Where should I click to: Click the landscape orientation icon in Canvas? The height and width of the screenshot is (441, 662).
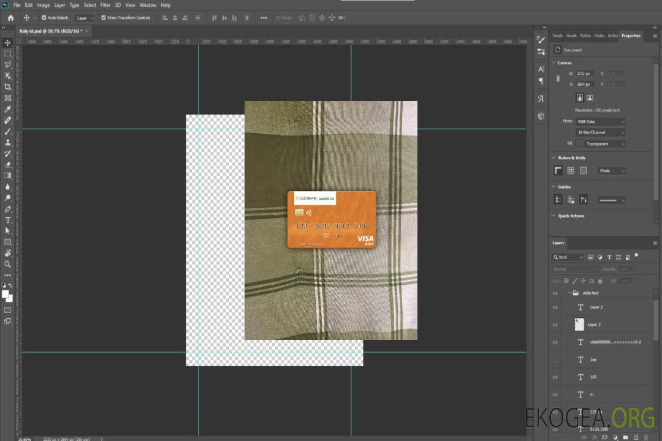[590, 97]
